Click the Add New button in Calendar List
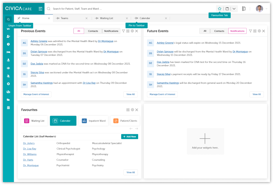This screenshot has height=185, width=273. click(130, 136)
